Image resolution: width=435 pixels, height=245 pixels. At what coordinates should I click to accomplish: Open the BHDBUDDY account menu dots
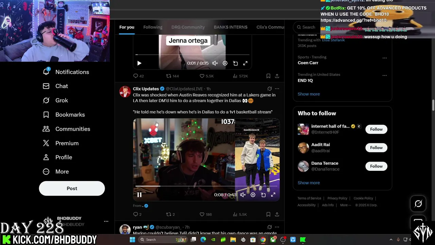(106, 221)
